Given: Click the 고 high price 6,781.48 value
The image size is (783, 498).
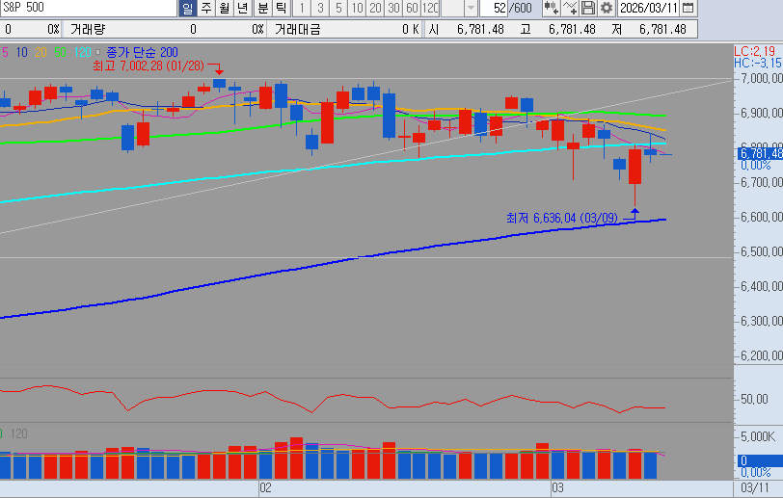Looking at the screenshot, I should click(572, 30).
